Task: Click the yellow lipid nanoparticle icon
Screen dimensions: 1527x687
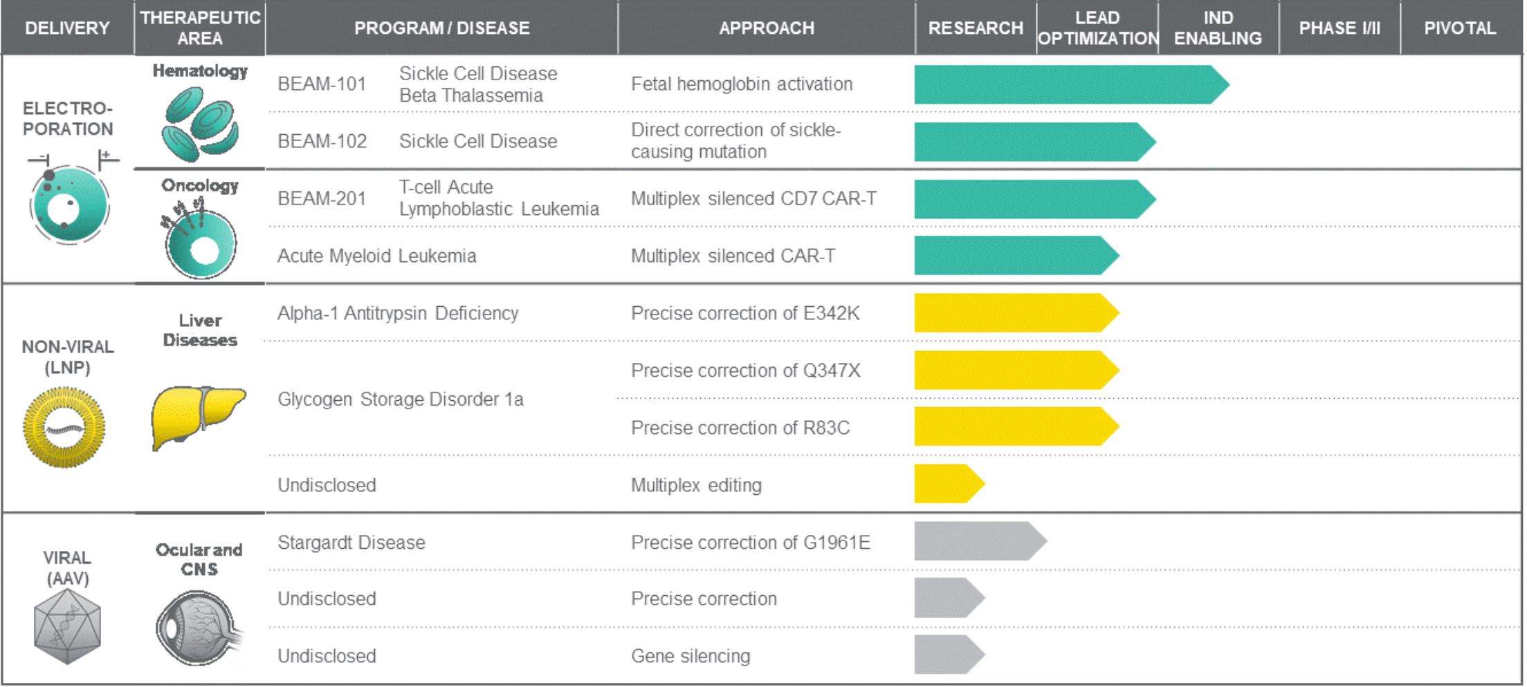Action: click(x=64, y=427)
